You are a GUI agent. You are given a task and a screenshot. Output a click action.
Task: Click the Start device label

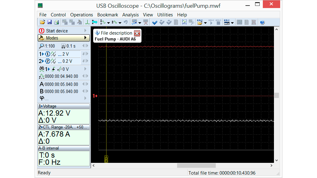[x=57, y=31]
